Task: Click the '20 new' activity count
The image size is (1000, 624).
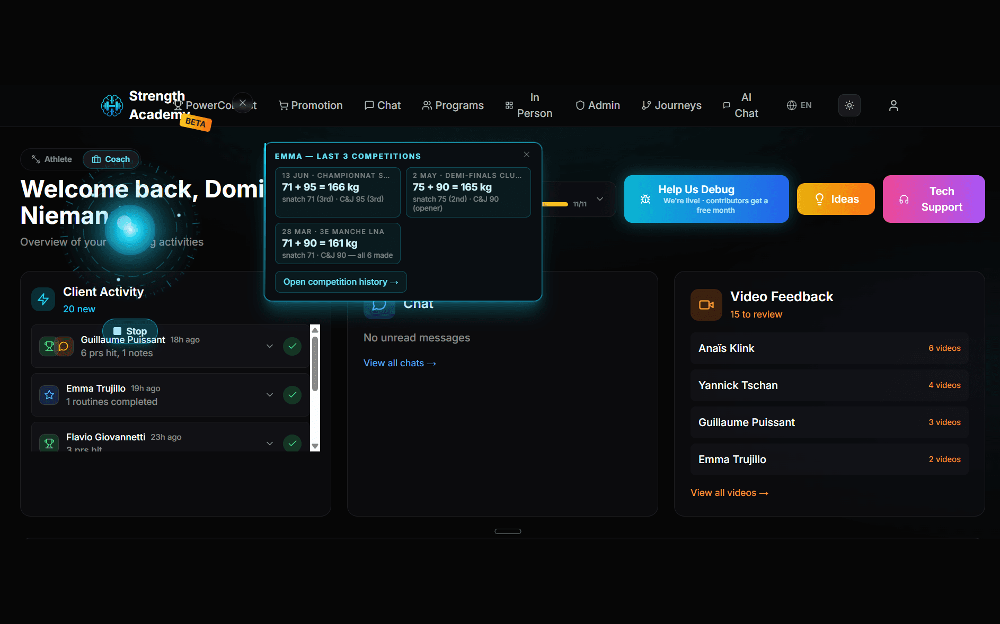Action: tap(79, 309)
